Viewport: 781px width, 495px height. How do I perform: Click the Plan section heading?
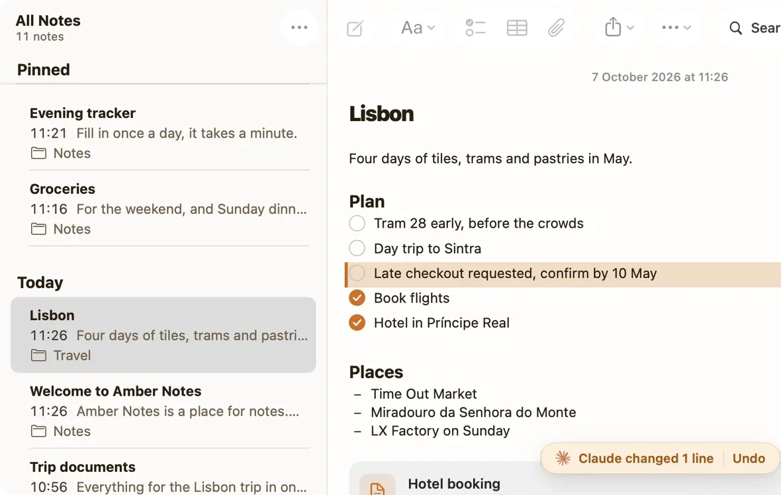pos(367,201)
